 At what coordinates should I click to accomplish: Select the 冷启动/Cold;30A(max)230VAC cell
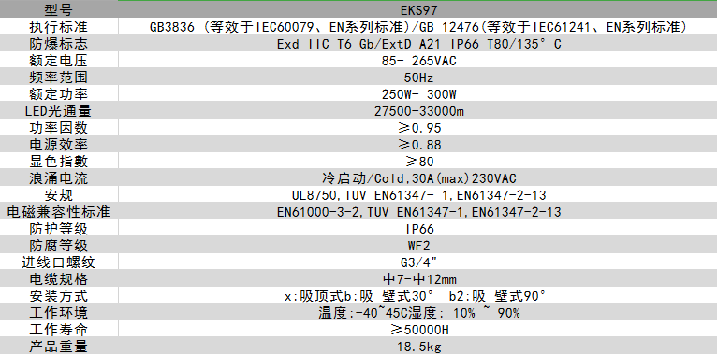coord(417,178)
